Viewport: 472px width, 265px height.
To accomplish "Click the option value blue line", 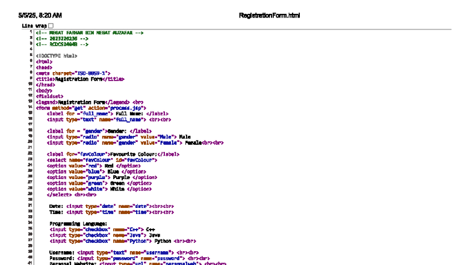I will click(x=96, y=172).
